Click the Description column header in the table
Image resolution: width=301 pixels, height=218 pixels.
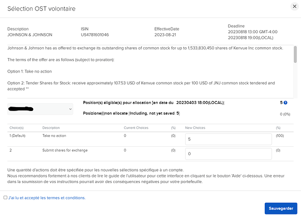(51, 128)
